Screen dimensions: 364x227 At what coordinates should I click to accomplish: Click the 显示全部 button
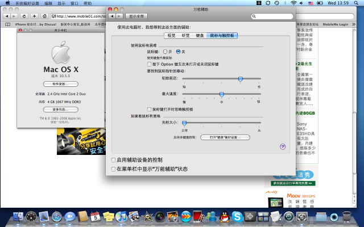click(x=136, y=16)
